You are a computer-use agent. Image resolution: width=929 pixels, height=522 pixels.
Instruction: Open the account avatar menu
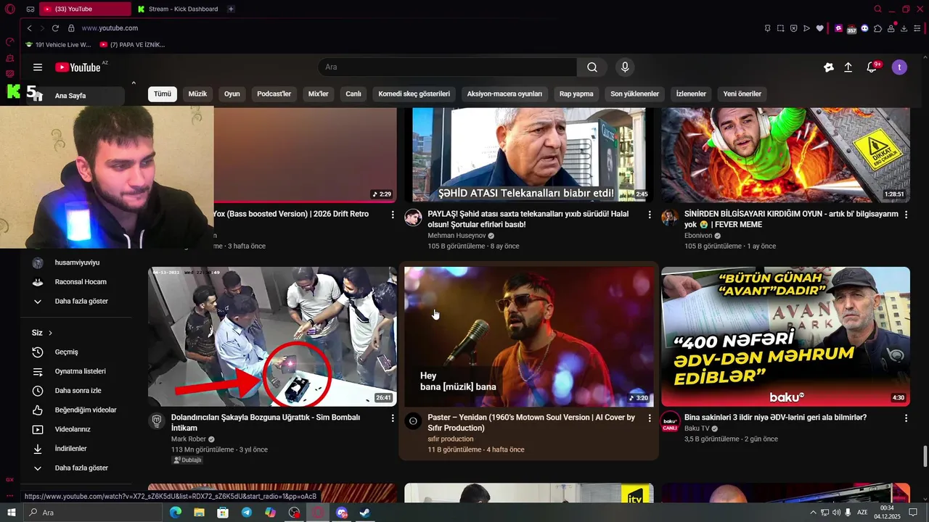click(899, 67)
